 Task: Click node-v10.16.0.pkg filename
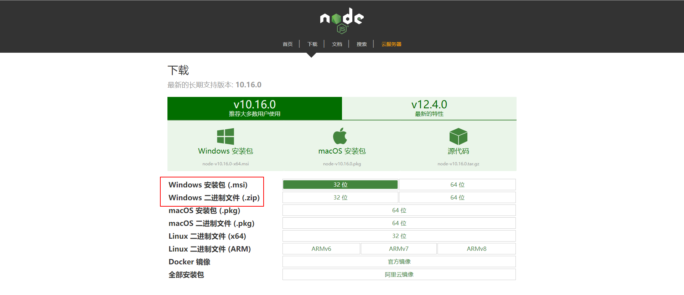tap(342, 164)
